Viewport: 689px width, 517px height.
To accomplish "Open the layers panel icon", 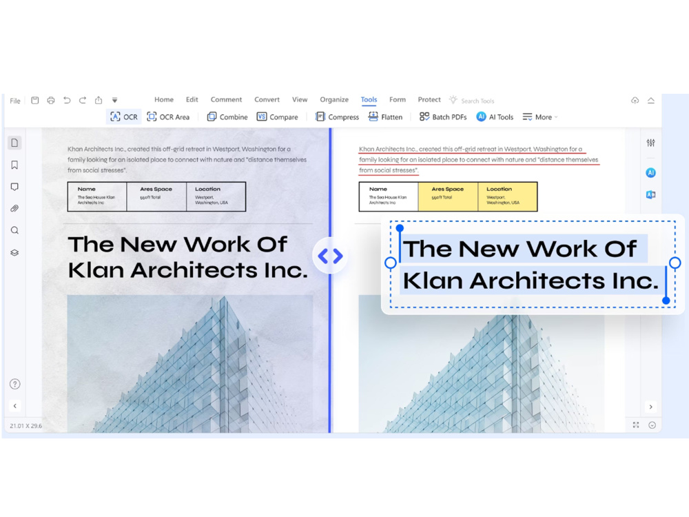I will 14,253.
